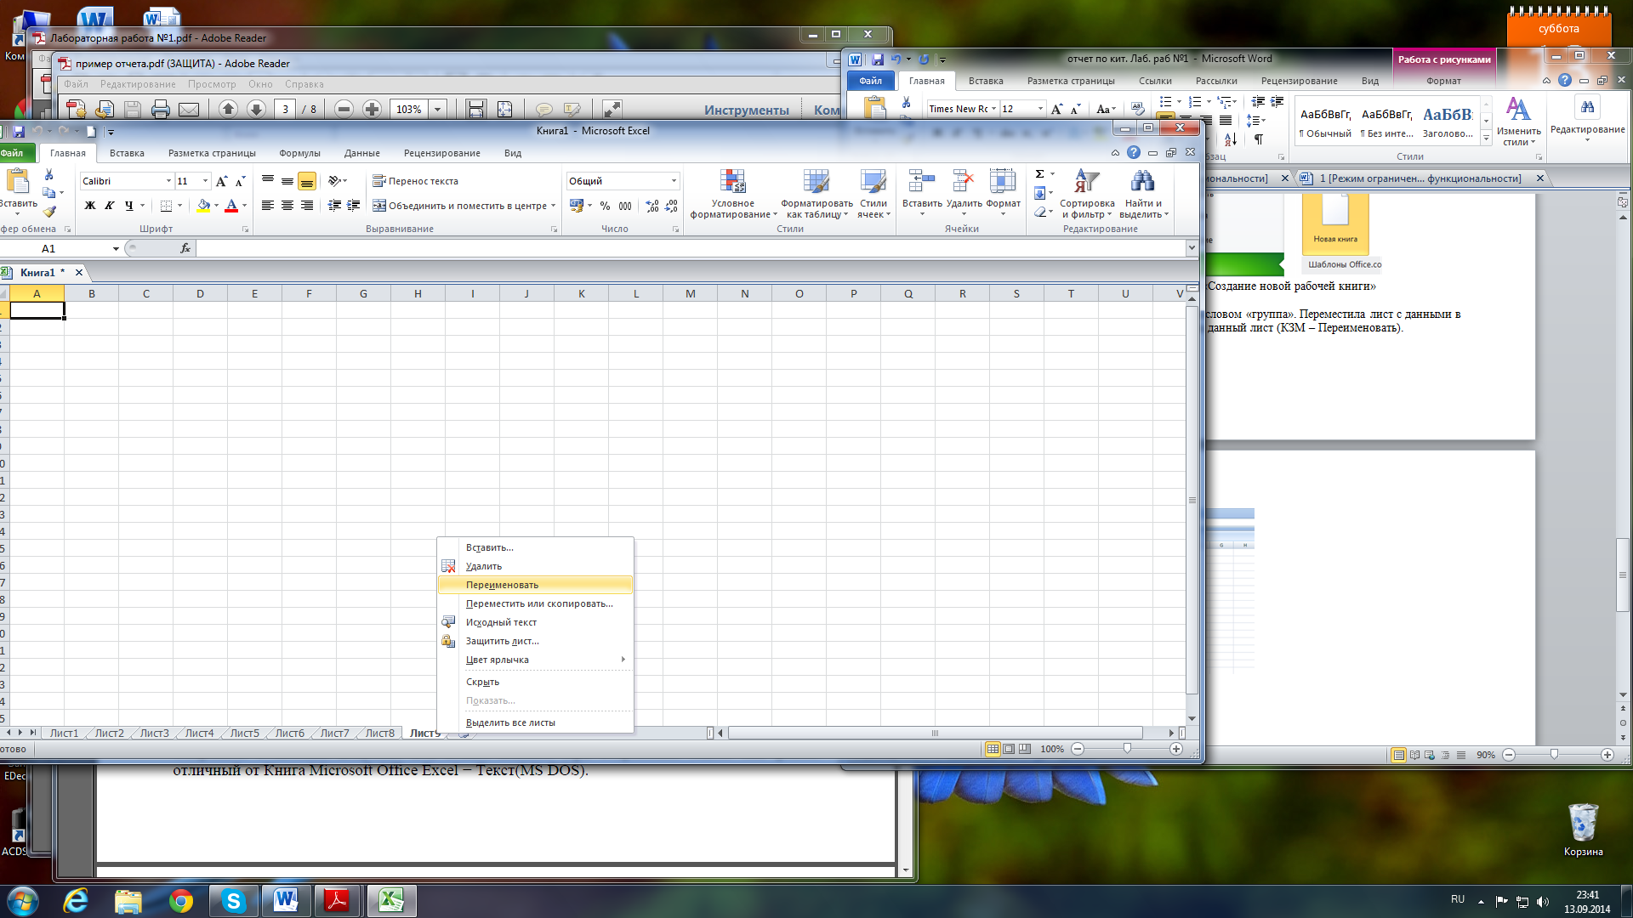Click the AutoSum sigma icon
Screen dimensions: 1633x918
tap(1039, 174)
